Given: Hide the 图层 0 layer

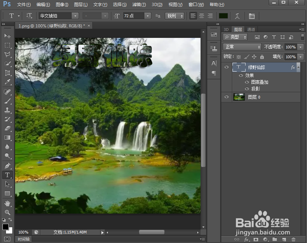Looking at the screenshot, I should click(x=227, y=97).
